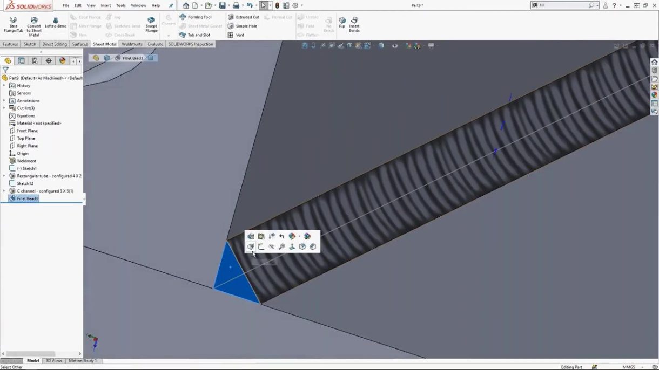Click the Appearances icon in context toolbar
Screen dimensions: 659x370
pyautogui.click(x=292, y=236)
